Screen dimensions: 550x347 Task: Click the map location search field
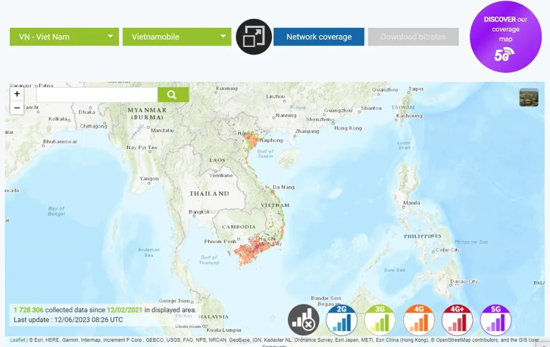(x=97, y=95)
